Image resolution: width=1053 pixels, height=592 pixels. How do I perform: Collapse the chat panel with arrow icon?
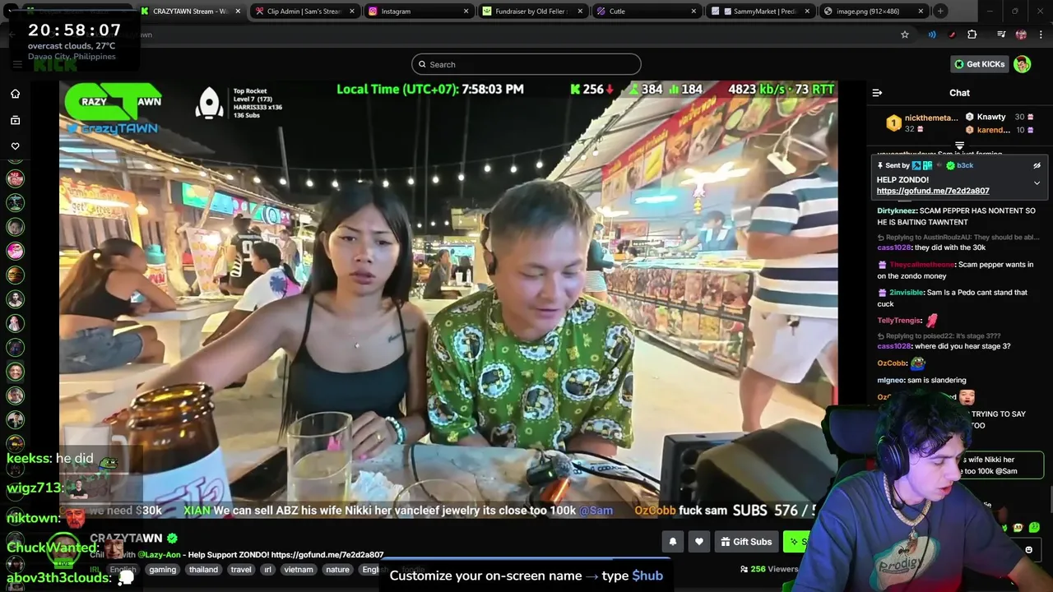pos(877,93)
